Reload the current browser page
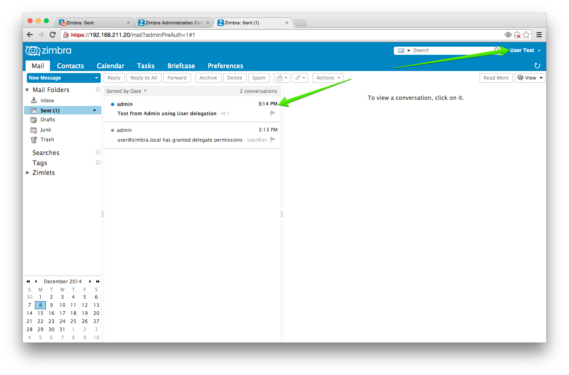Viewport: 569px width, 375px height. (x=52, y=35)
